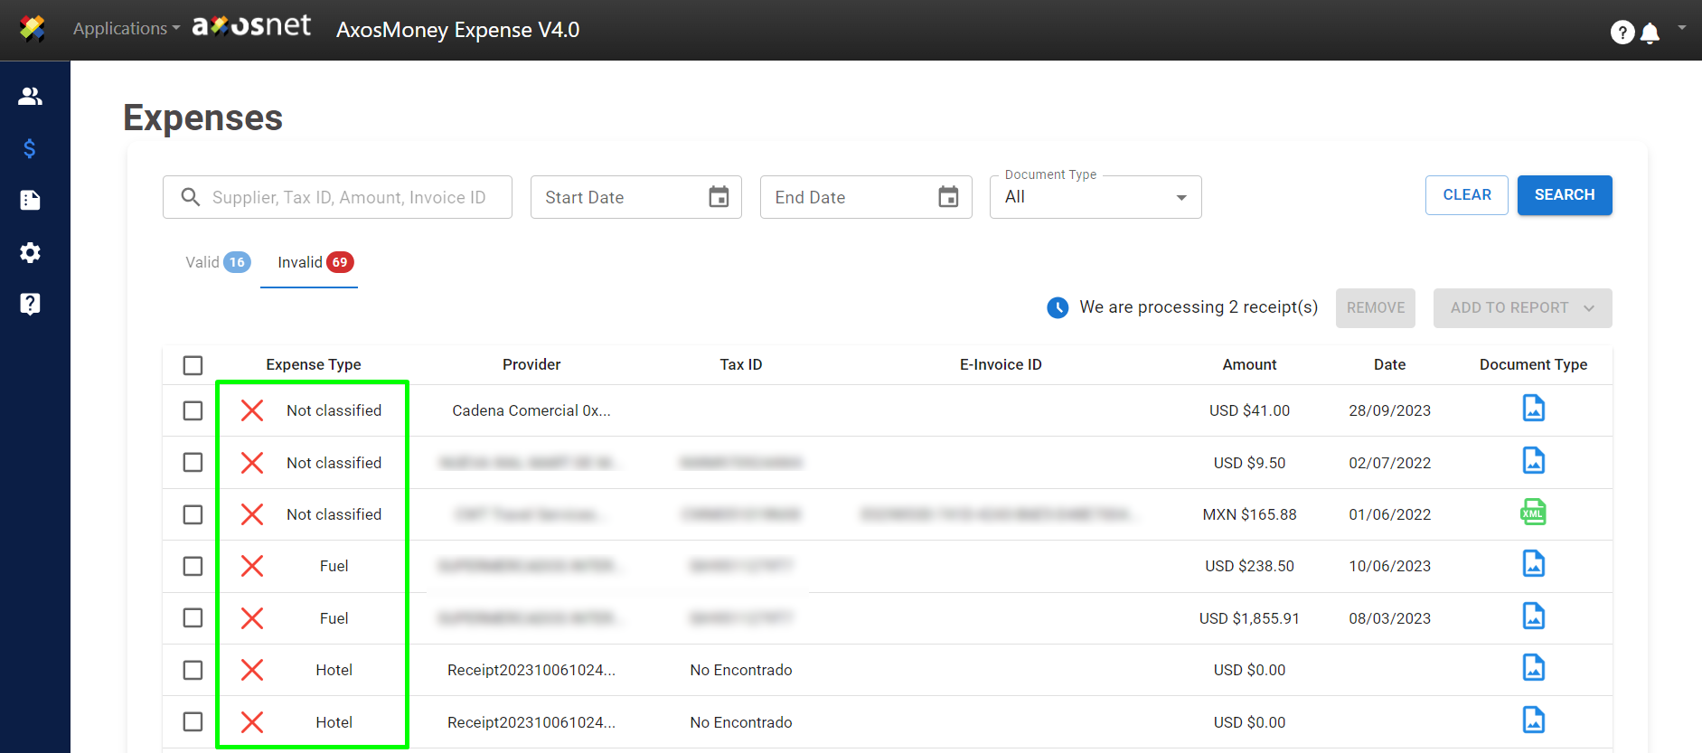This screenshot has height=753, width=1702.
Task: Switch to the Valid tab
Action: [217, 262]
